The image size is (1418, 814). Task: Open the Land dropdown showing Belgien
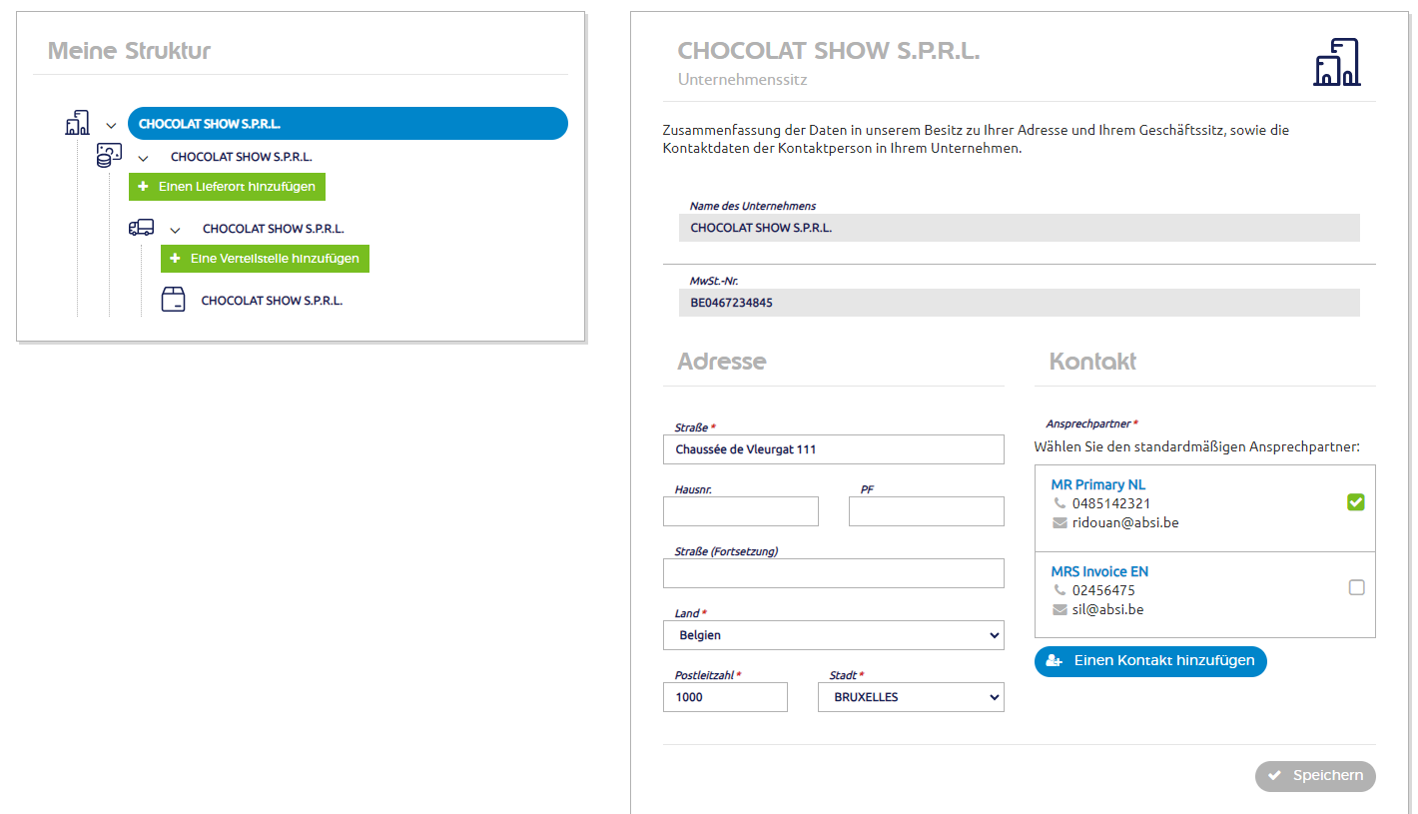834,634
